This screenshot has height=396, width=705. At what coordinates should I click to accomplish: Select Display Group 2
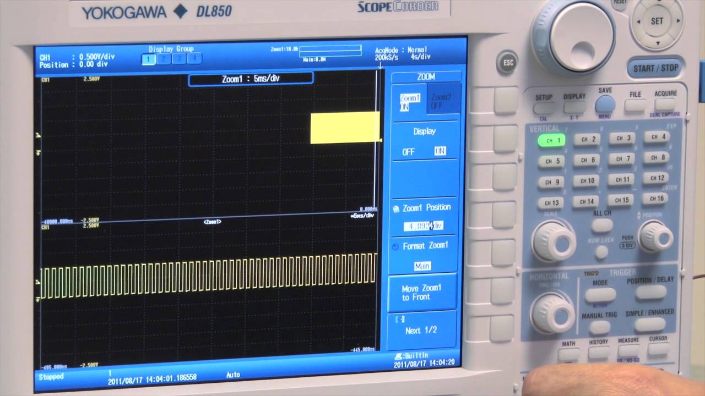164,58
